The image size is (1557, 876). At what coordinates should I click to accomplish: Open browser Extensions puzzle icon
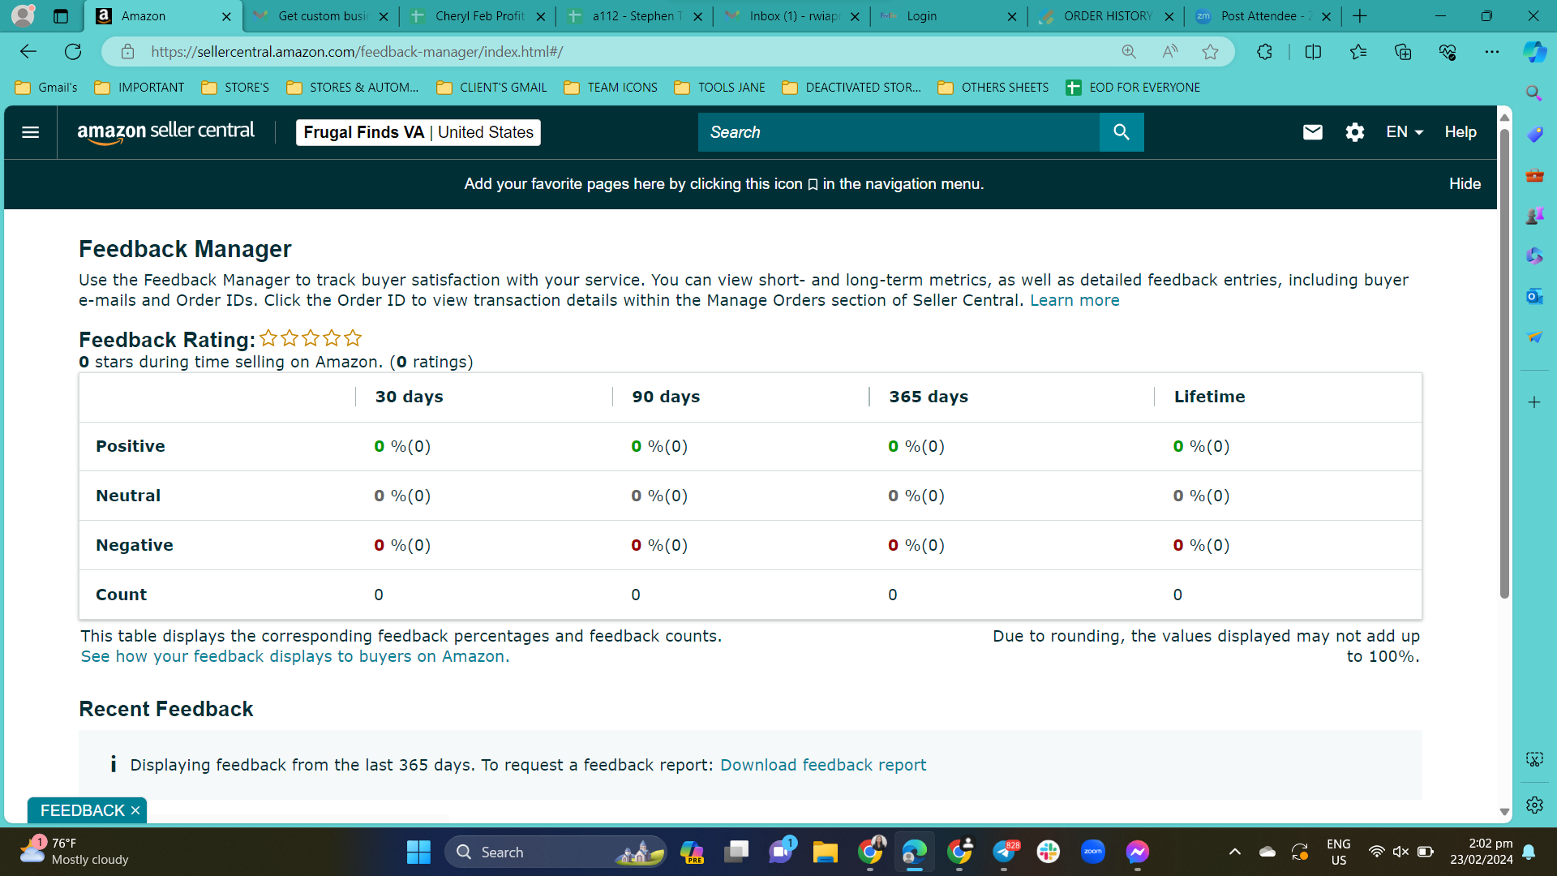click(1264, 52)
